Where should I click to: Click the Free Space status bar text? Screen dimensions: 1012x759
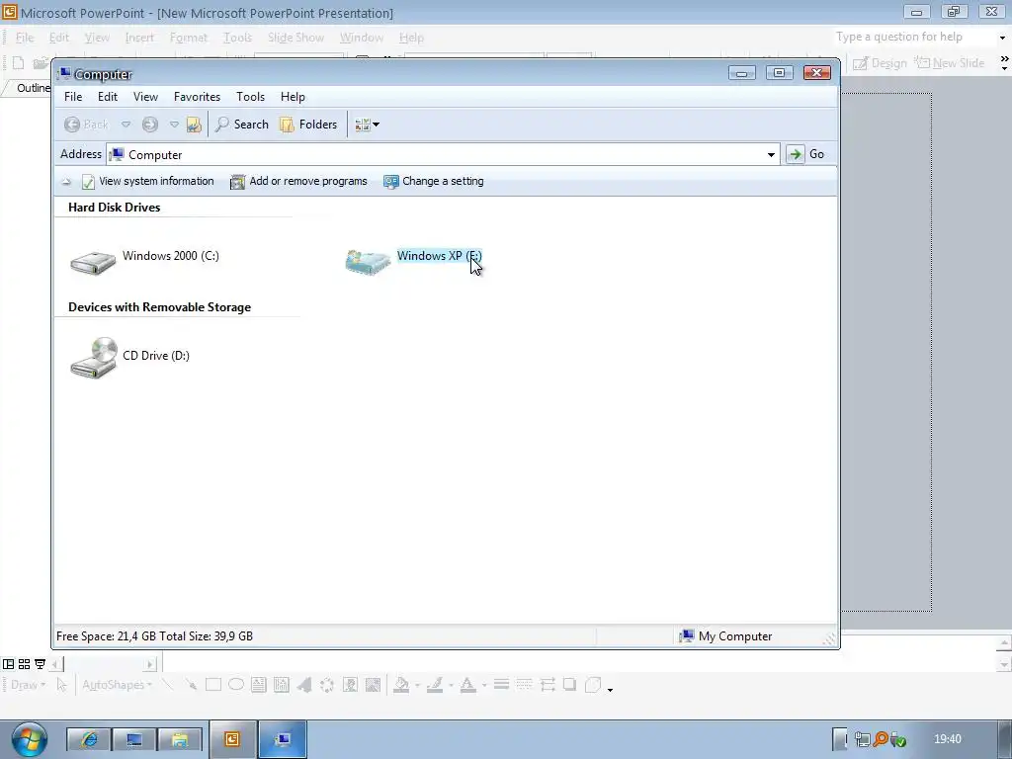[x=154, y=636]
